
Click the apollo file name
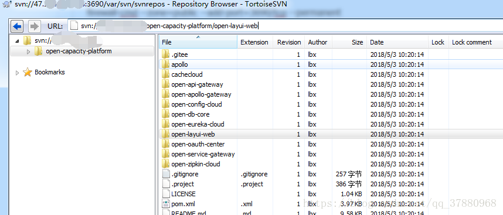(179, 64)
